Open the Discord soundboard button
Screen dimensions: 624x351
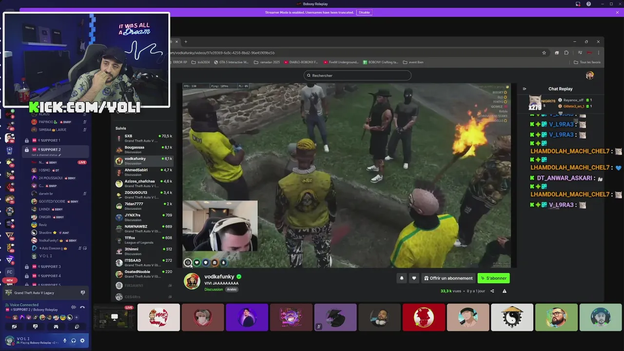[x=77, y=327]
